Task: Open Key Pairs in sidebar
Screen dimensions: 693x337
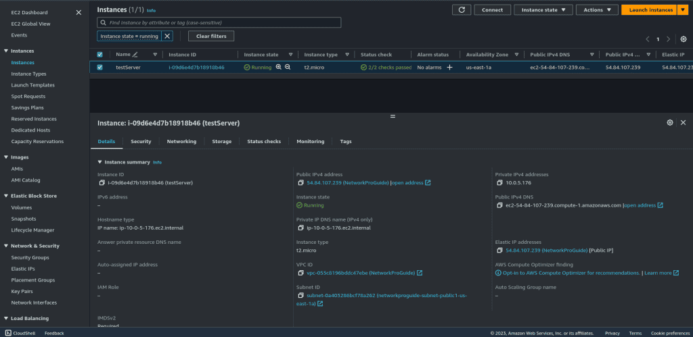Action: [22, 292]
